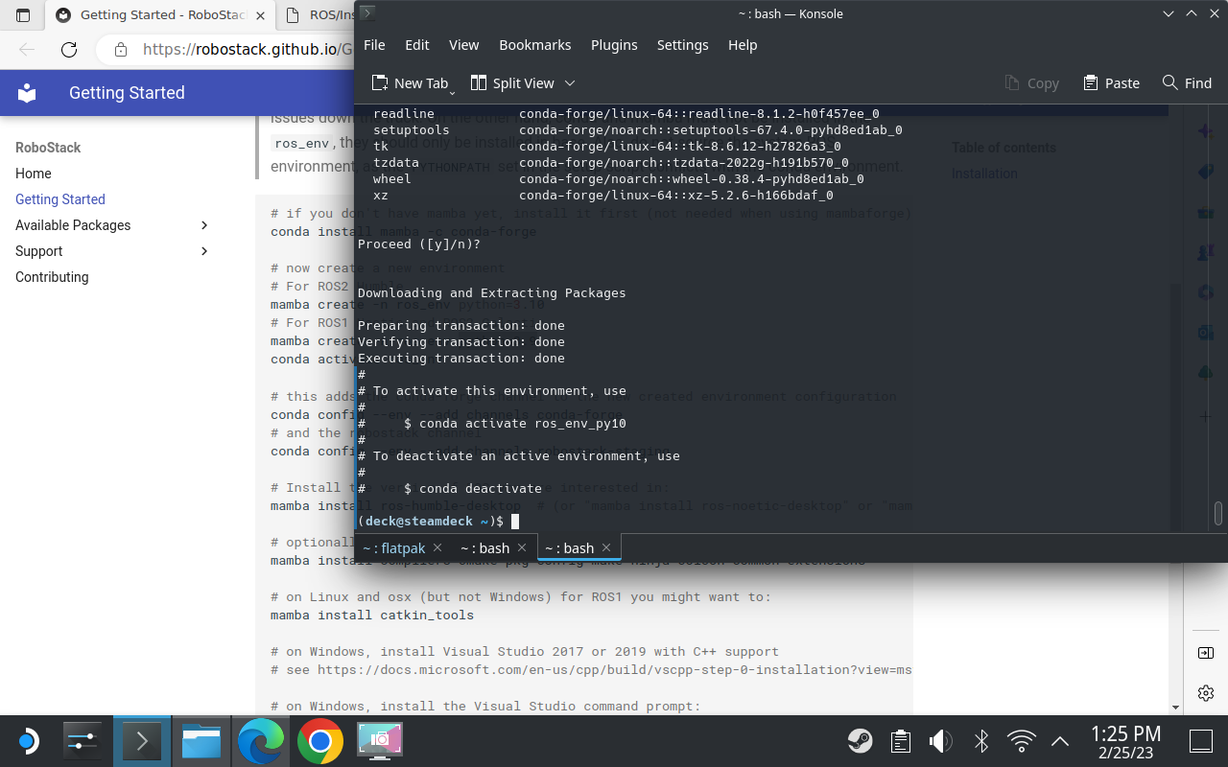This screenshot has height=767, width=1228.
Task: Open the Contributing sidebar link
Action: click(x=52, y=277)
